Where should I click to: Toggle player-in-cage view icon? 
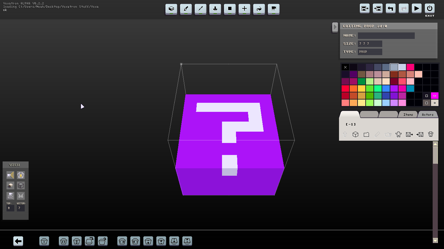[21, 175]
